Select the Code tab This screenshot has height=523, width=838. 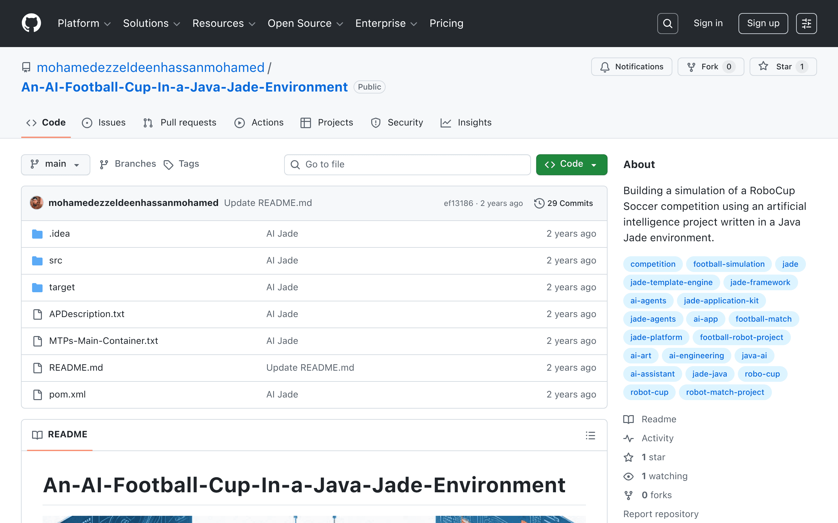click(46, 123)
